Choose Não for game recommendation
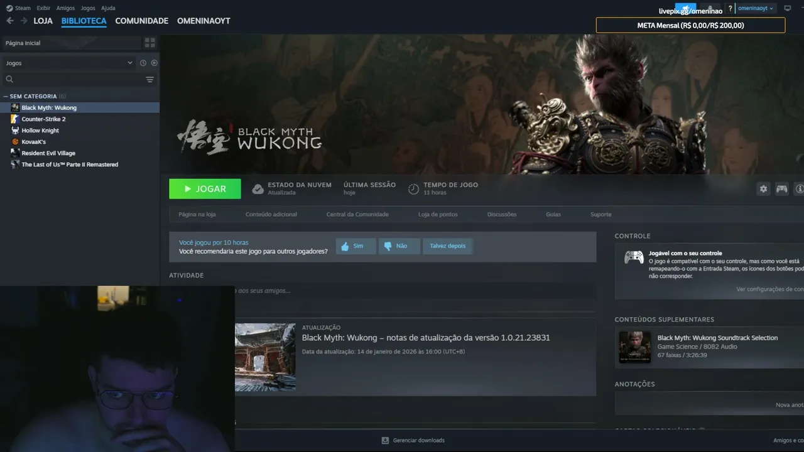 pos(399,246)
